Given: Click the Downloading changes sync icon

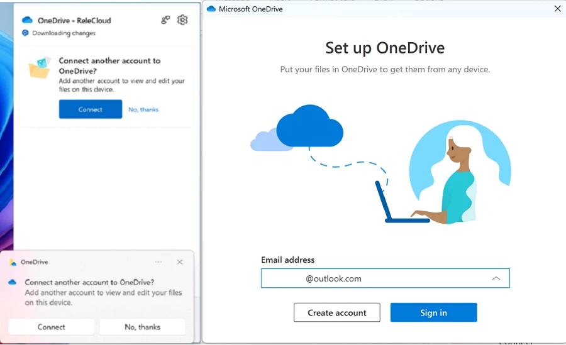Looking at the screenshot, I should pyautogui.click(x=25, y=33).
